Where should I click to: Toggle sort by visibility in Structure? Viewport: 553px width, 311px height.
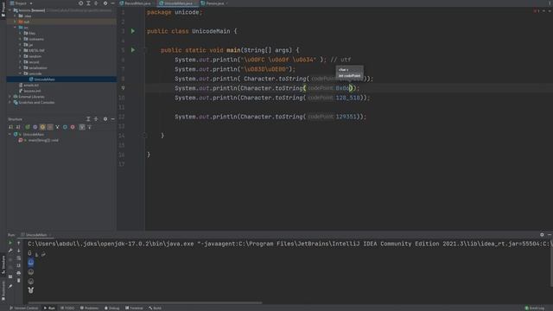10,127
